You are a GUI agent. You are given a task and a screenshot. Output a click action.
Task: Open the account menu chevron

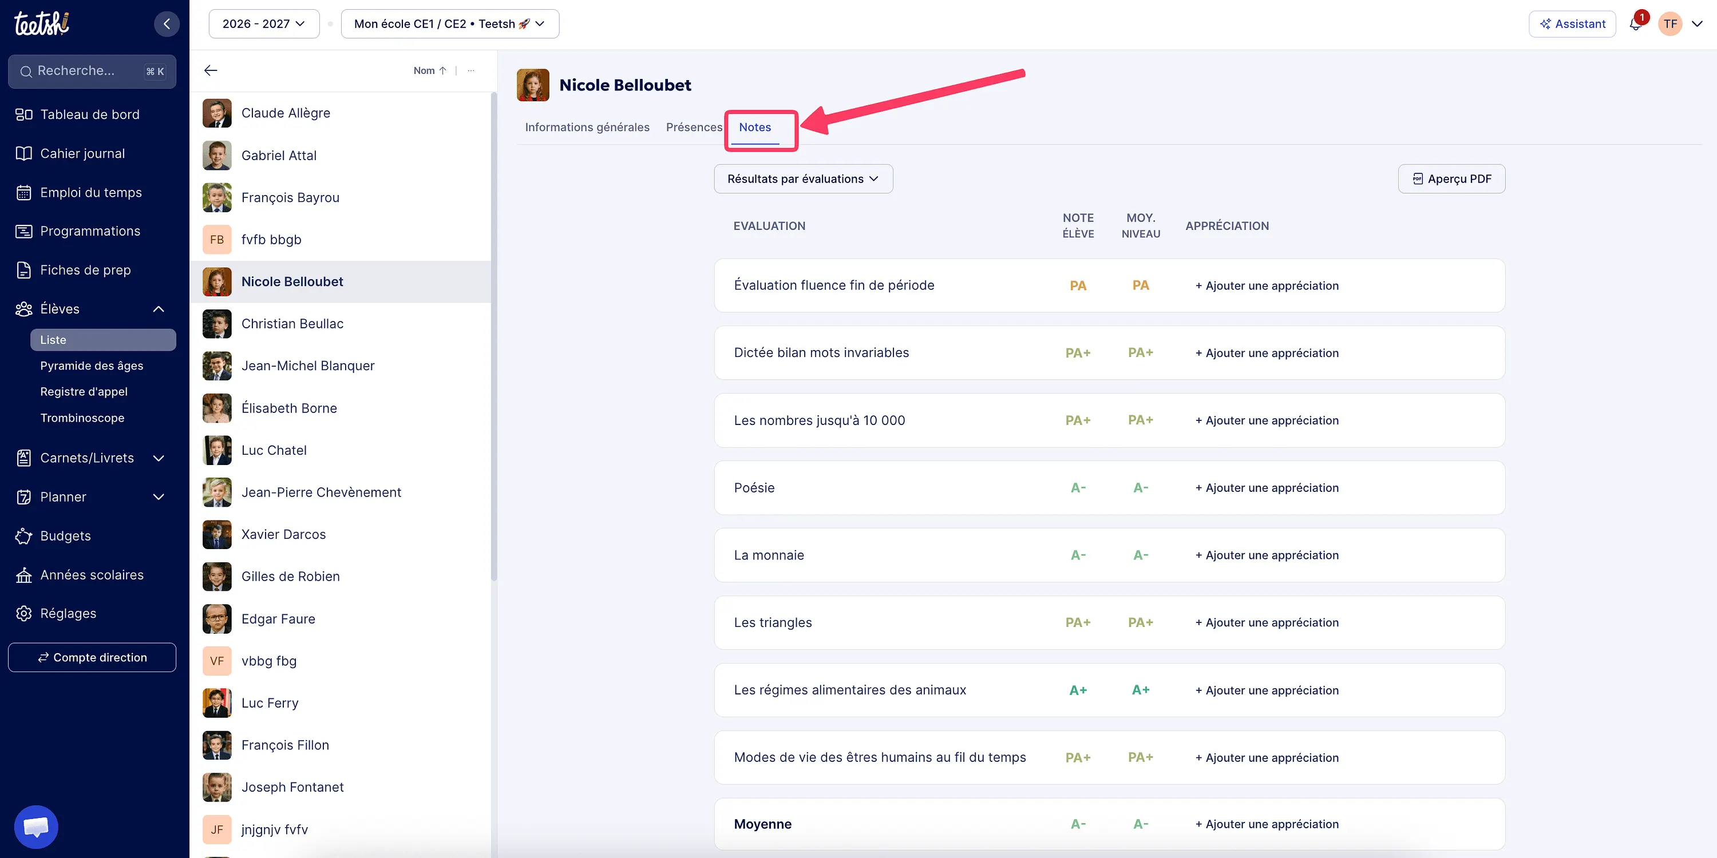coord(1698,24)
